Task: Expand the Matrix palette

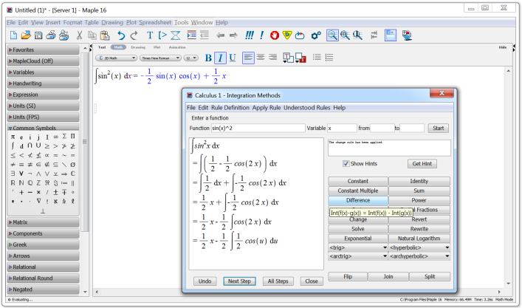Action: (44, 222)
